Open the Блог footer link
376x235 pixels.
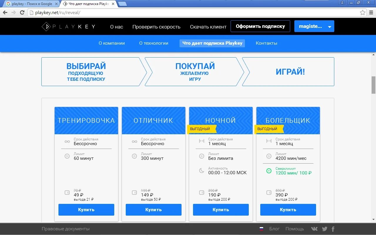[x=274, y=229]
